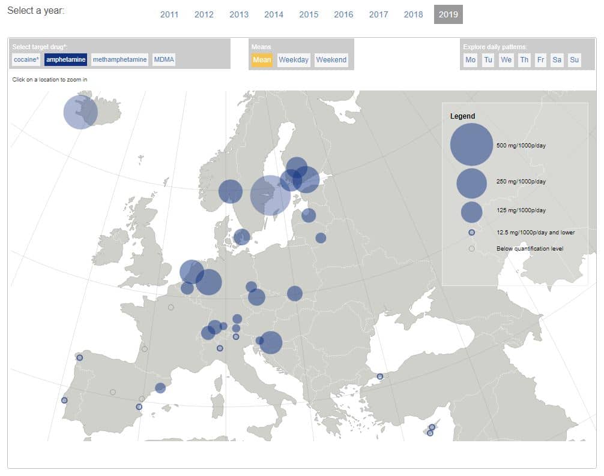This screenshot has height=476, width=604.
Task: Show Weekend means
Action: (x=331, y=60)
